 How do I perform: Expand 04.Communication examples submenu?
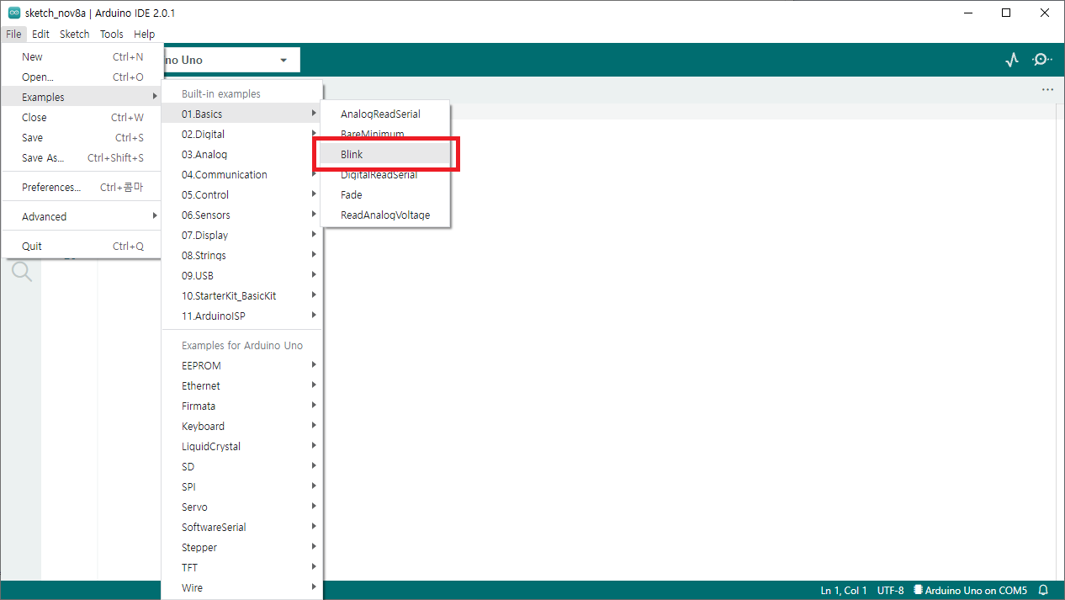pos(241,175)
